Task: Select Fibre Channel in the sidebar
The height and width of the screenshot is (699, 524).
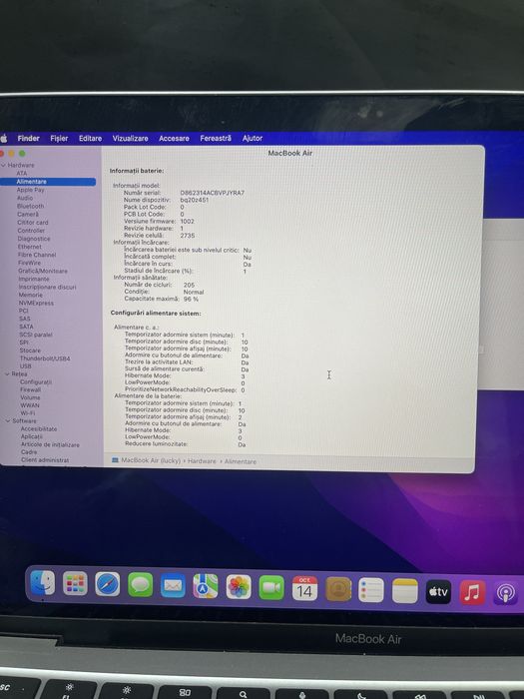Action: point(37,255)
